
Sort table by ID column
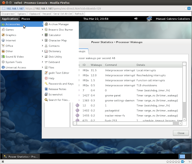pos(84,65)
